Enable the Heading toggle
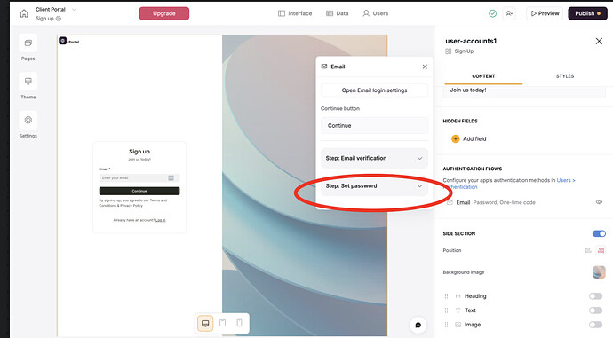The height and width of the screenshot is (338, 613). [596, 296]
